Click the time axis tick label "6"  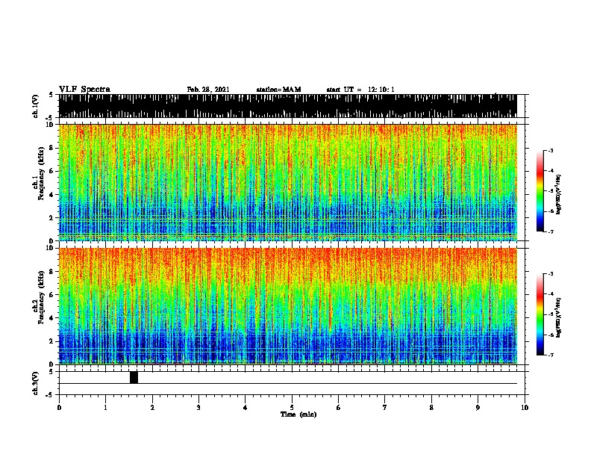pyautogui.click(x=339, y=408)
